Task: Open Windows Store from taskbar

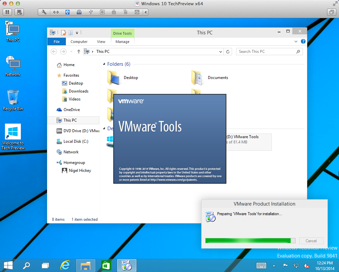Action: tap(106, 265)
